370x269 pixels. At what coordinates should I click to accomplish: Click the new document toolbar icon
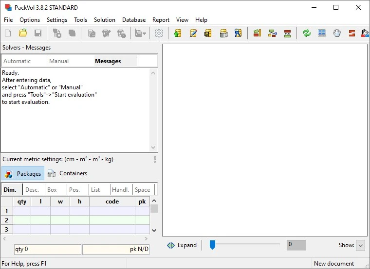point(8,34)
